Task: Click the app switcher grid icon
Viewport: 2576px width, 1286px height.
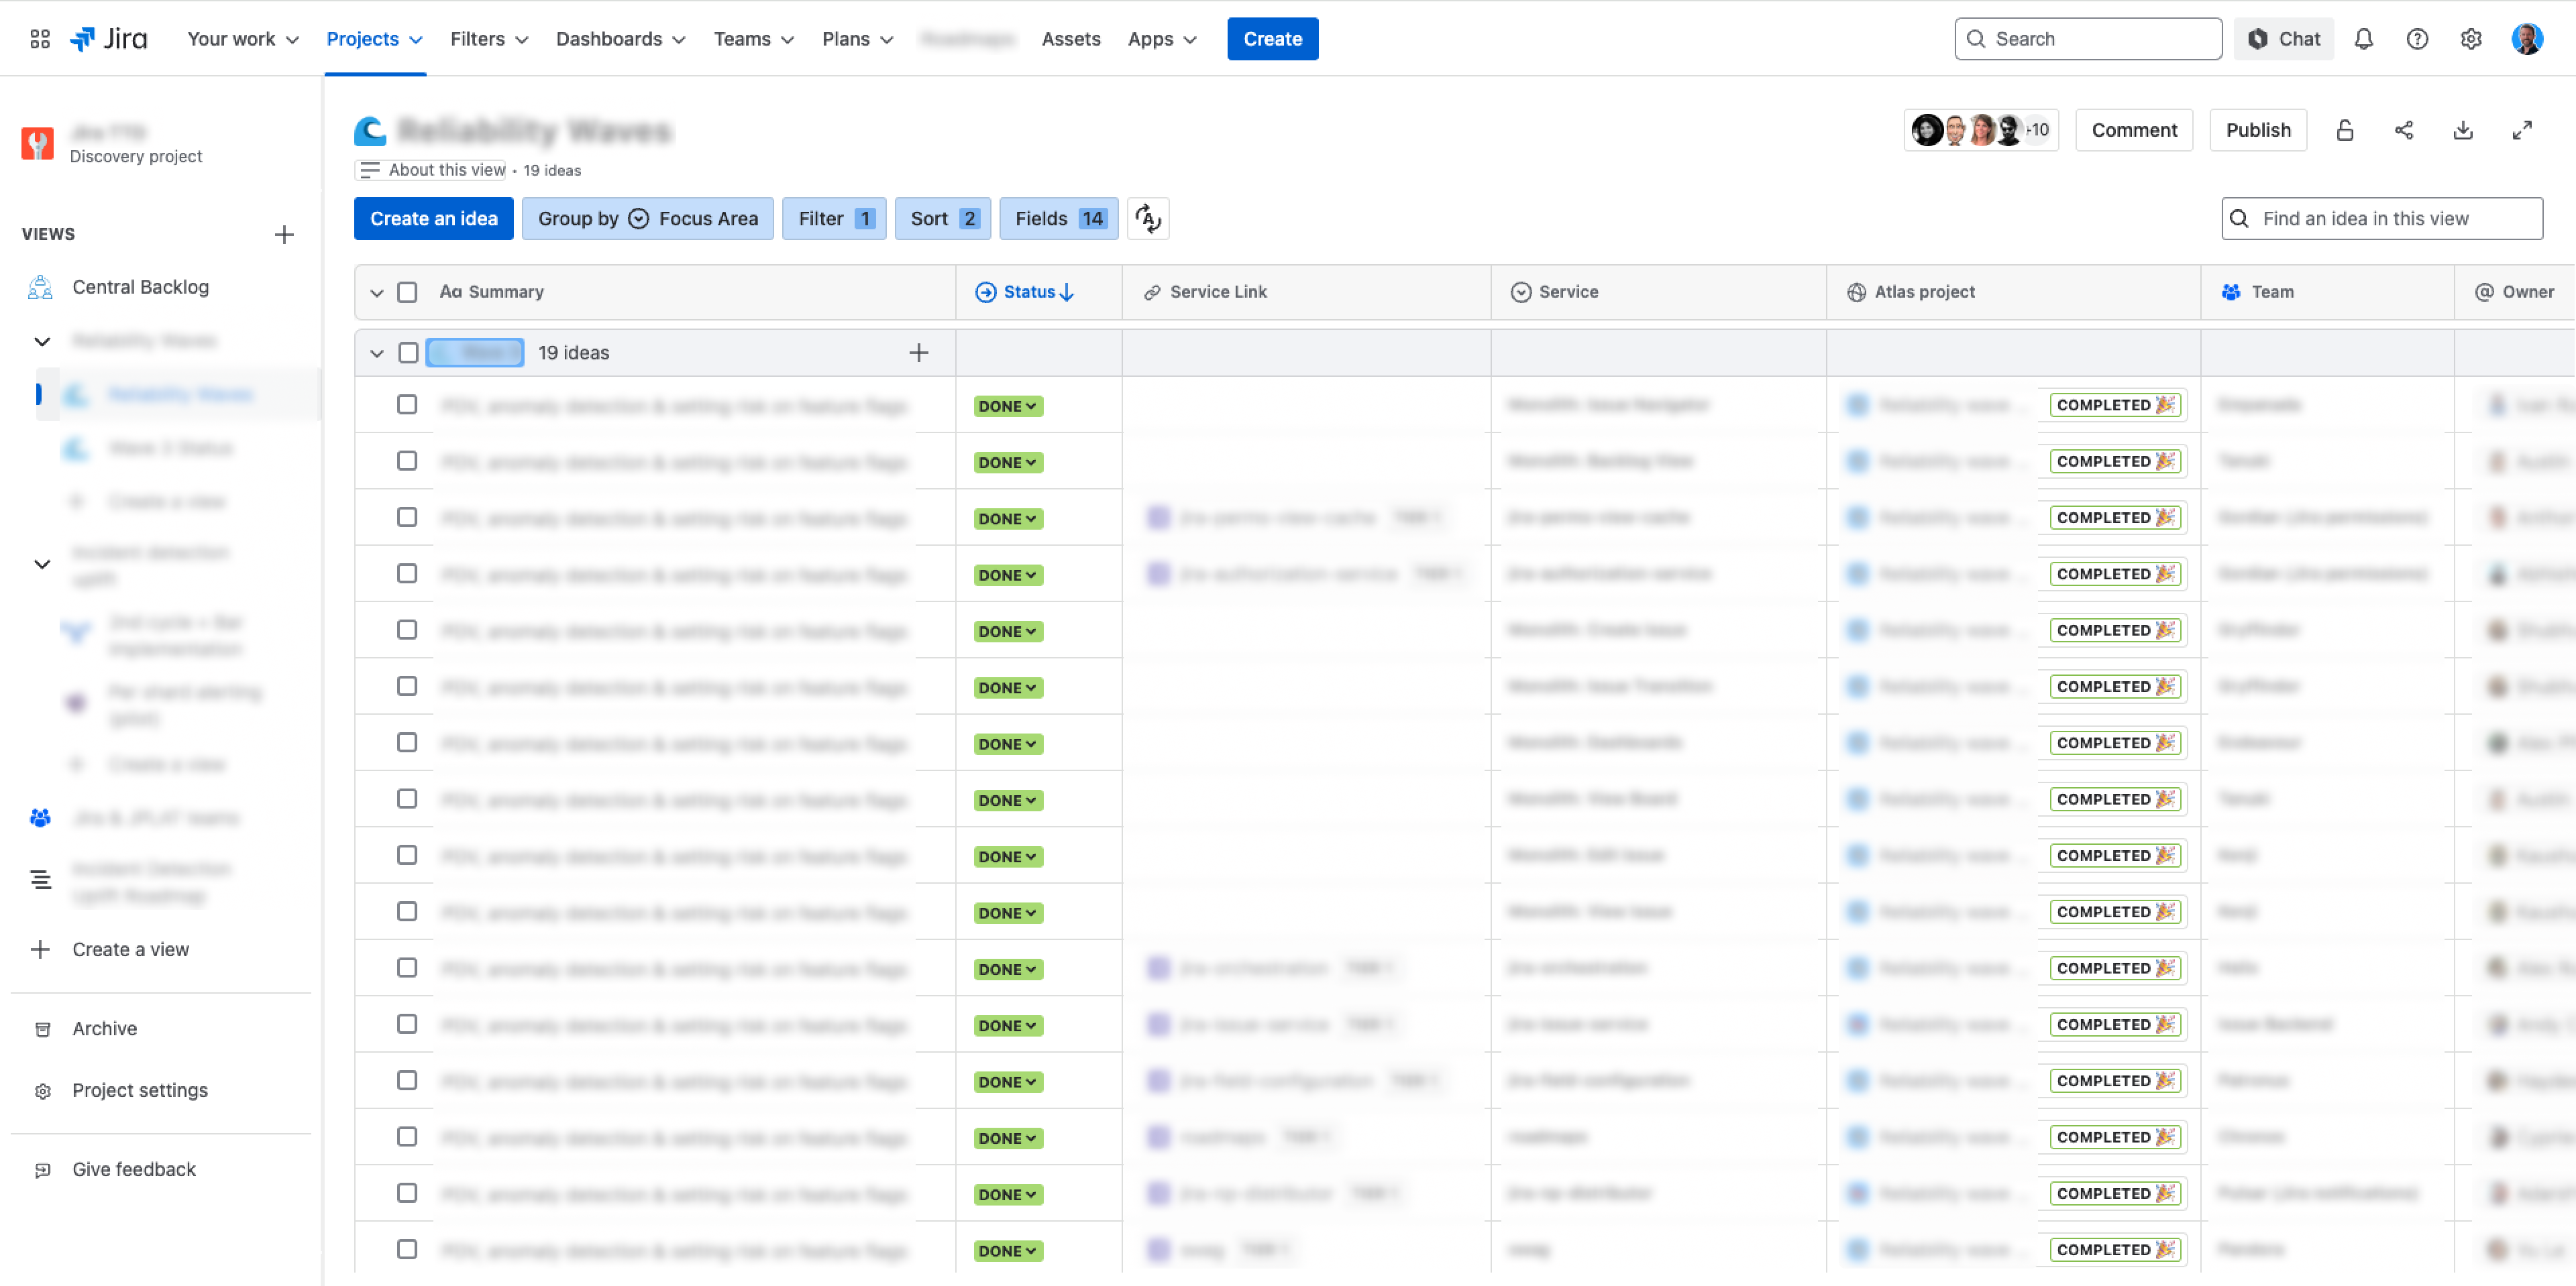Action: pyautogui.click(x=40, y=39)
